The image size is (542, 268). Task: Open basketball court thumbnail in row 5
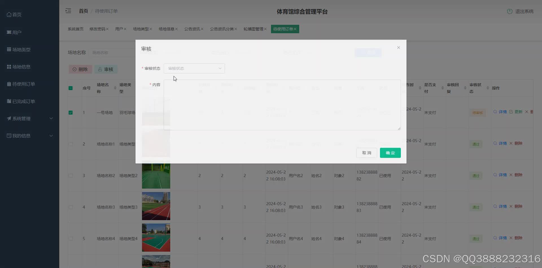click(156, 238)
